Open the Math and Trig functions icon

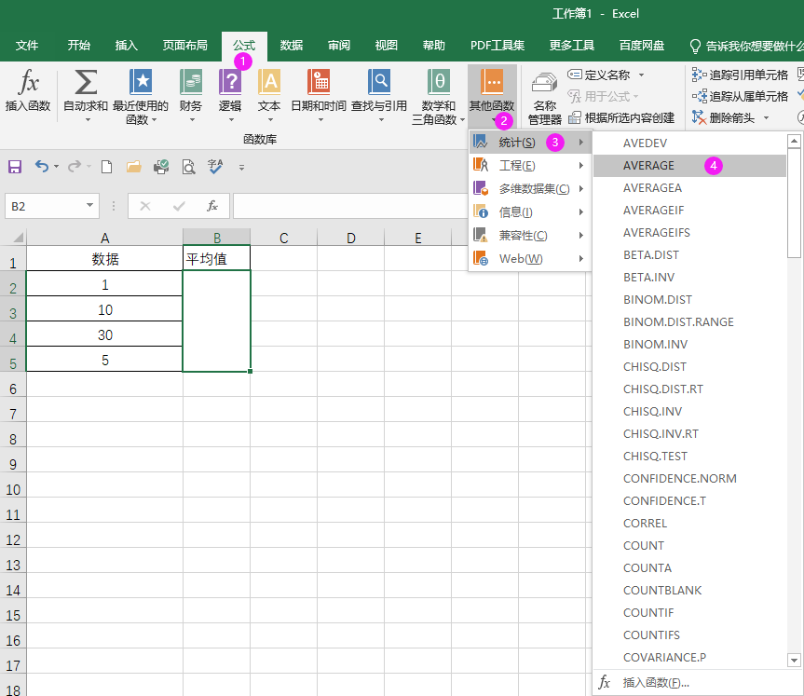pos(439,82)
